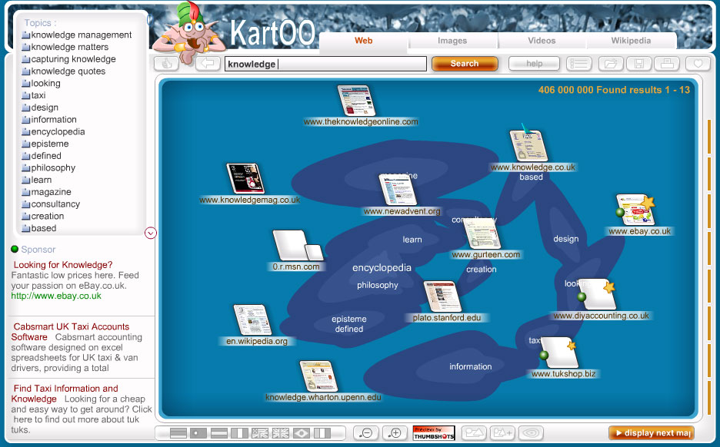Image resolution: width=720 pixels, height=447 pixels.
Task: Click the open folder icon in the toolbar
Action: click(x=610, y=64)
